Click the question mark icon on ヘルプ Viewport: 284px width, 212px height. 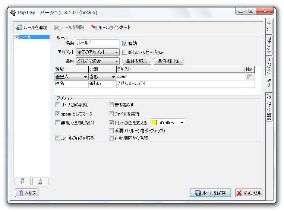point(20,193)
